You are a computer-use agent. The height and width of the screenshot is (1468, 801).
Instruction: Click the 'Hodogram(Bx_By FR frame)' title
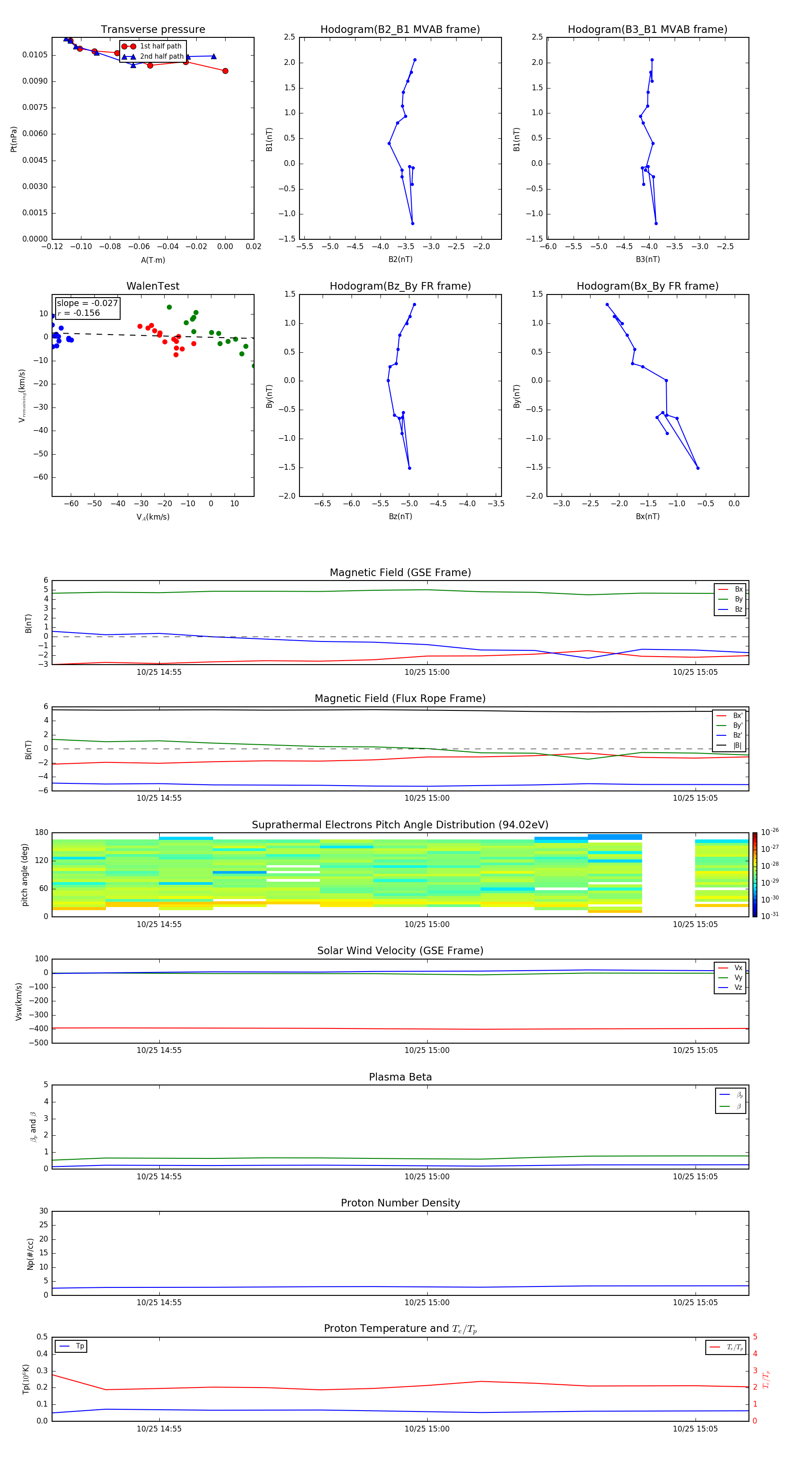click(647, 286)
